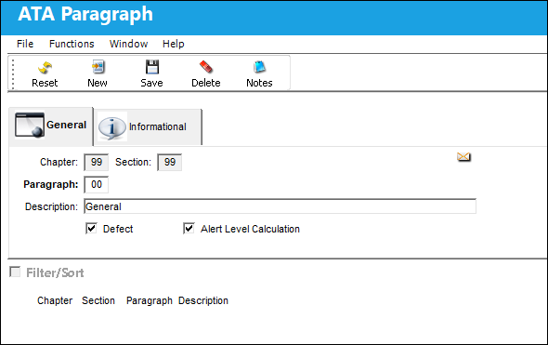Image resolution: width=548 pixels, height=345 pixels.
Task: Open the Help menu
Action: click(x=174, y=44)
